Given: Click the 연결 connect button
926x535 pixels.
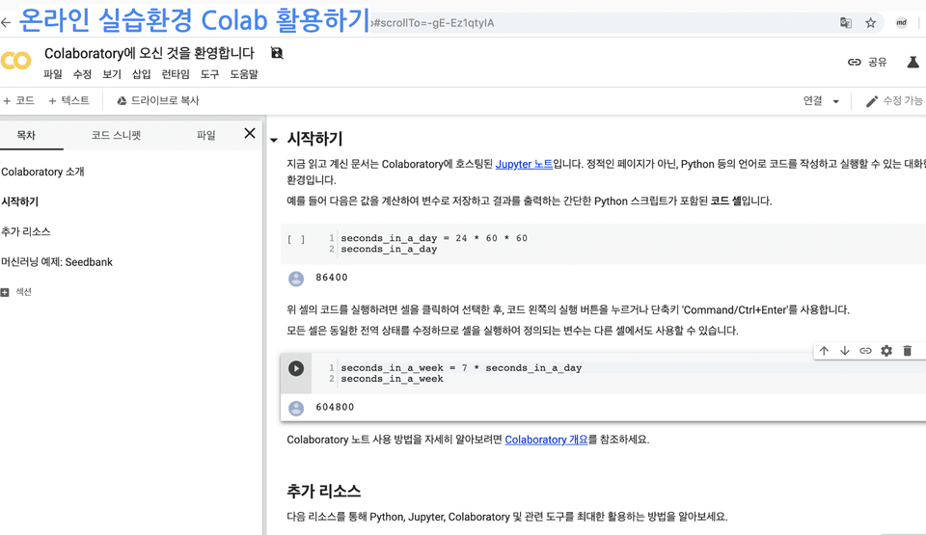Looking at the screenshot, I should tap(812, 101).
